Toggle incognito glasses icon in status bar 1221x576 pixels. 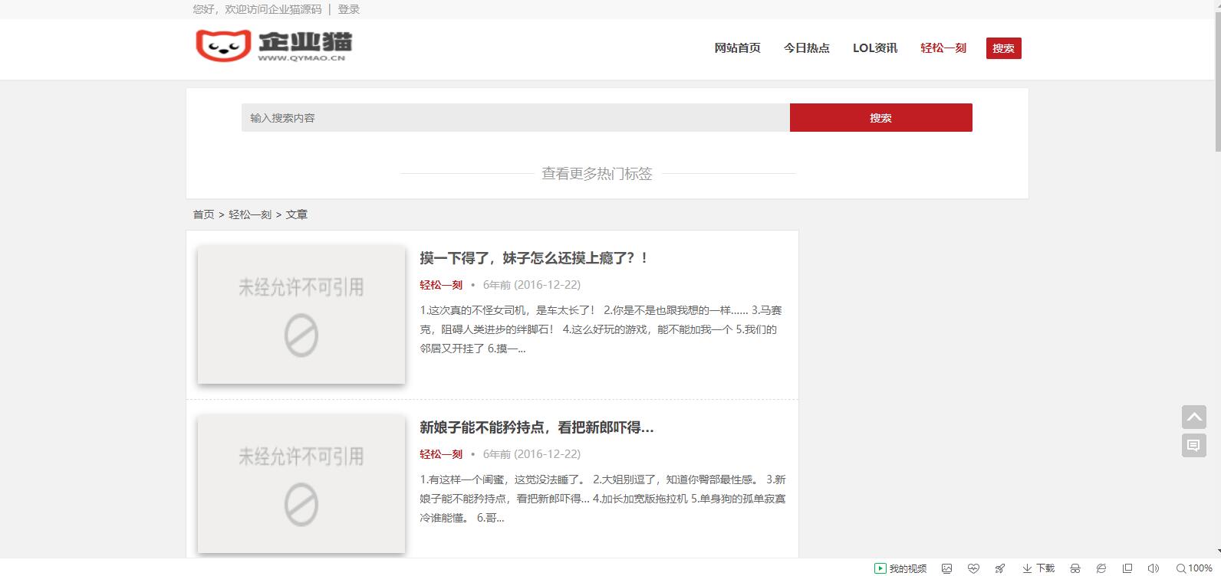pos(1075,568)
